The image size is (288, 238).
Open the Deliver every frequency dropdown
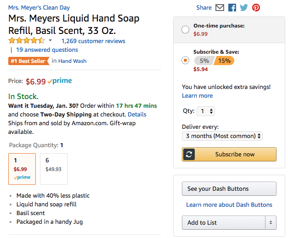point(222,136)
